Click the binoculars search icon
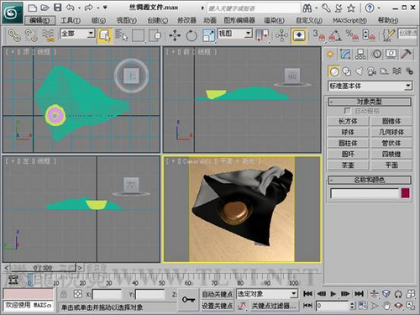The height and width of the screenshot is (315, 420). pos(307,8)
